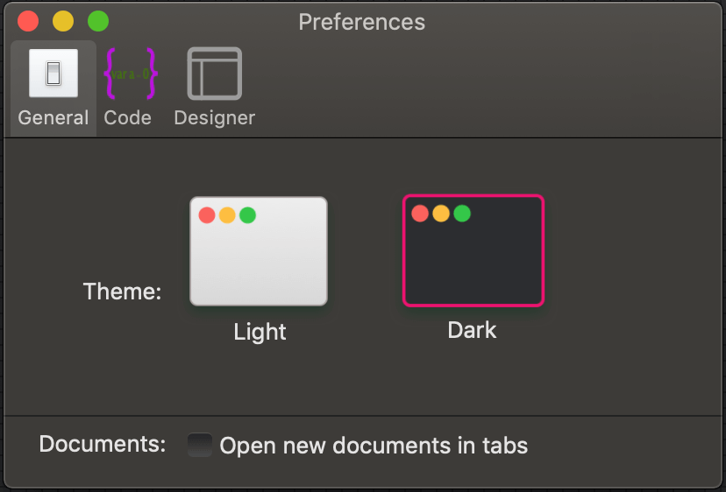This screenshot has width=726, height=492.
Task: Enable the open new documents in tabs checkbox
Action: pos(200,445)
